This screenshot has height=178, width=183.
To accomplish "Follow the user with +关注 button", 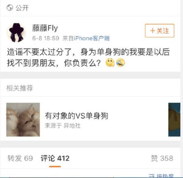I will [159, 30].
